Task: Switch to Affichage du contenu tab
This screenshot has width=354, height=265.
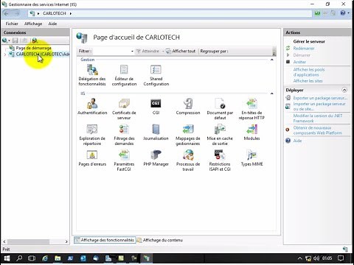Action: pyautogui.click(x=160, y=240)
